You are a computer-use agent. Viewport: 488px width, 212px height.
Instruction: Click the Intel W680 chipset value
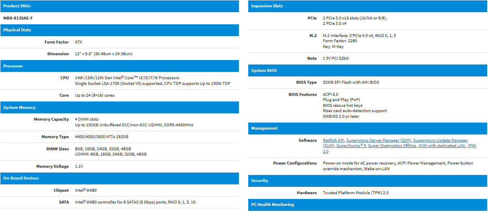[86, 190]
